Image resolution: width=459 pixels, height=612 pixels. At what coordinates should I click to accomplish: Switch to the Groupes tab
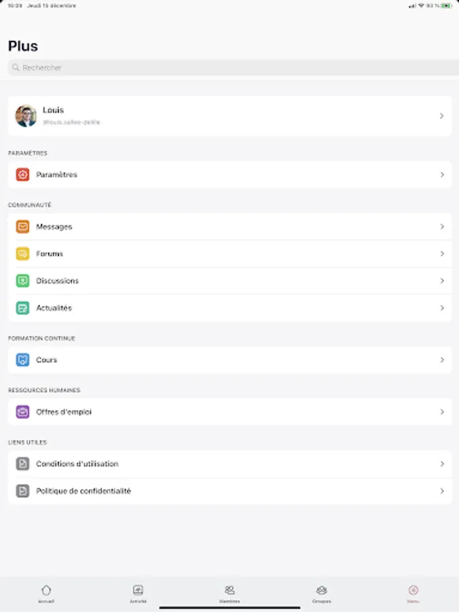(x=321, y=594)
